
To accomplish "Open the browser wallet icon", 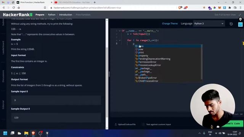I will point(235,8).
